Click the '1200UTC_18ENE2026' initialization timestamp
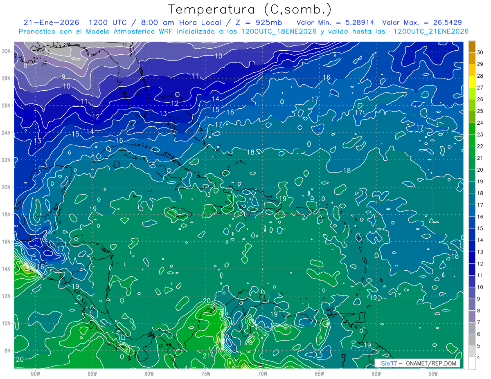The image size is (491, 379). click(279, 31)
